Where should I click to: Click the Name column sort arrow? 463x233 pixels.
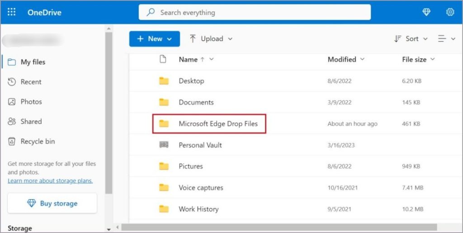pyautogui.click(x=203, y=59)
